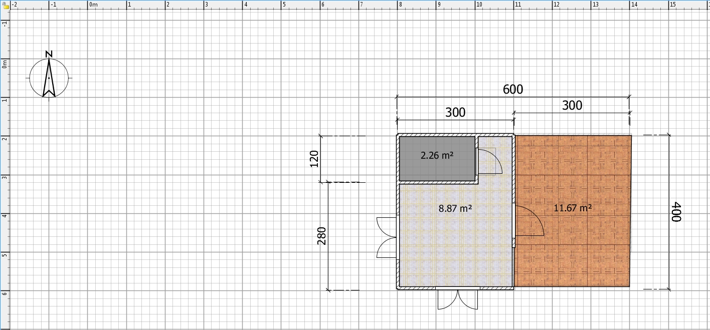
Task: Select the 280 vertical dimension
Action: pos(321,236)
